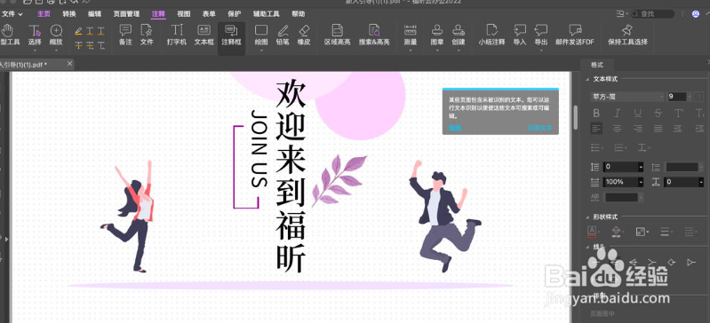
Task: Open the 苹方-简 font family dropdown
Action: (x=627, y=97)
